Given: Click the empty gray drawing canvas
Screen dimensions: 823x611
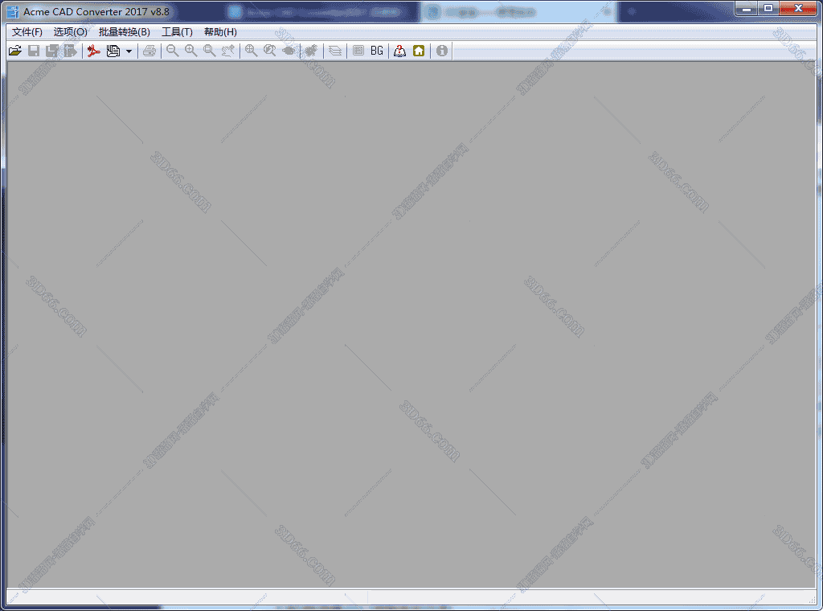Looking at the screenshot, I should pos(411,322).
